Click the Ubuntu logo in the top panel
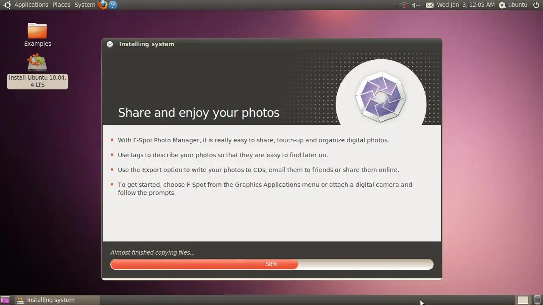543x305 pixels. click(7, 5)
